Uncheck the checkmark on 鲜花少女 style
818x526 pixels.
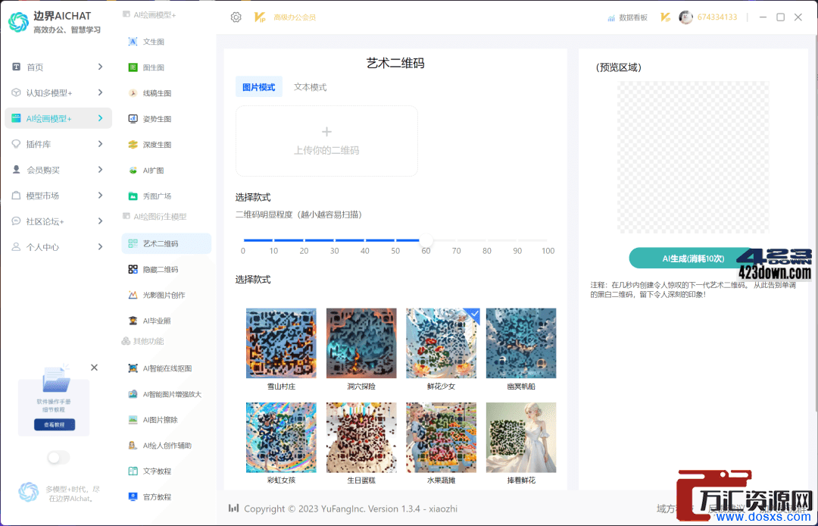[473, 314]
